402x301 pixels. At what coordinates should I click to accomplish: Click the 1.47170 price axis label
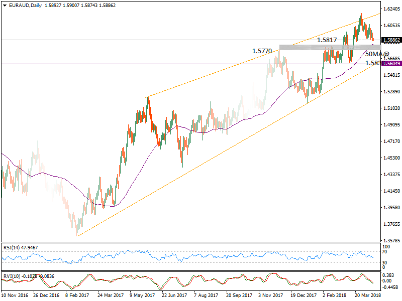tap(391, 141)
